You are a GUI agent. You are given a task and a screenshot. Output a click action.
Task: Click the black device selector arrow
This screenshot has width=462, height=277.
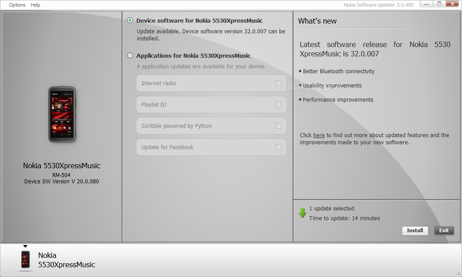25,246
